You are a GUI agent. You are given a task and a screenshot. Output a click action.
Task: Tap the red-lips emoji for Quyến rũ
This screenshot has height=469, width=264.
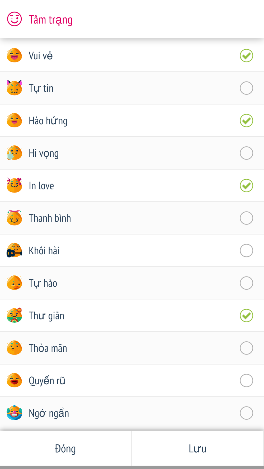tap(14, 380)
